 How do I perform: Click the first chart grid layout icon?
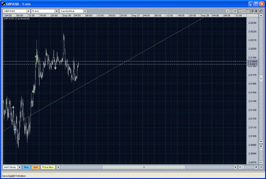pyautogui.click(x=240, y=11)
